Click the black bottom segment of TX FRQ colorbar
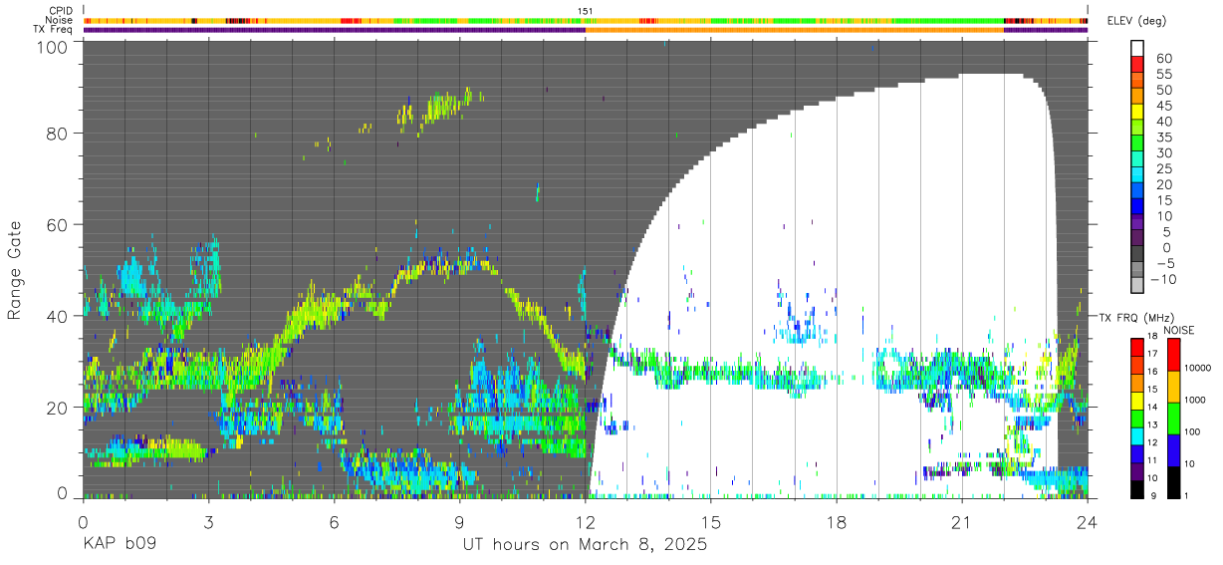Screen dimensions: 1223x565 tap(1137, 489)
